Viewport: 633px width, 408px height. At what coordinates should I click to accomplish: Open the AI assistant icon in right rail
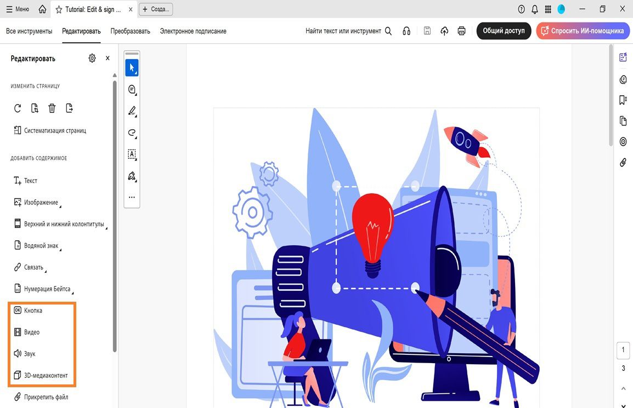623,57
